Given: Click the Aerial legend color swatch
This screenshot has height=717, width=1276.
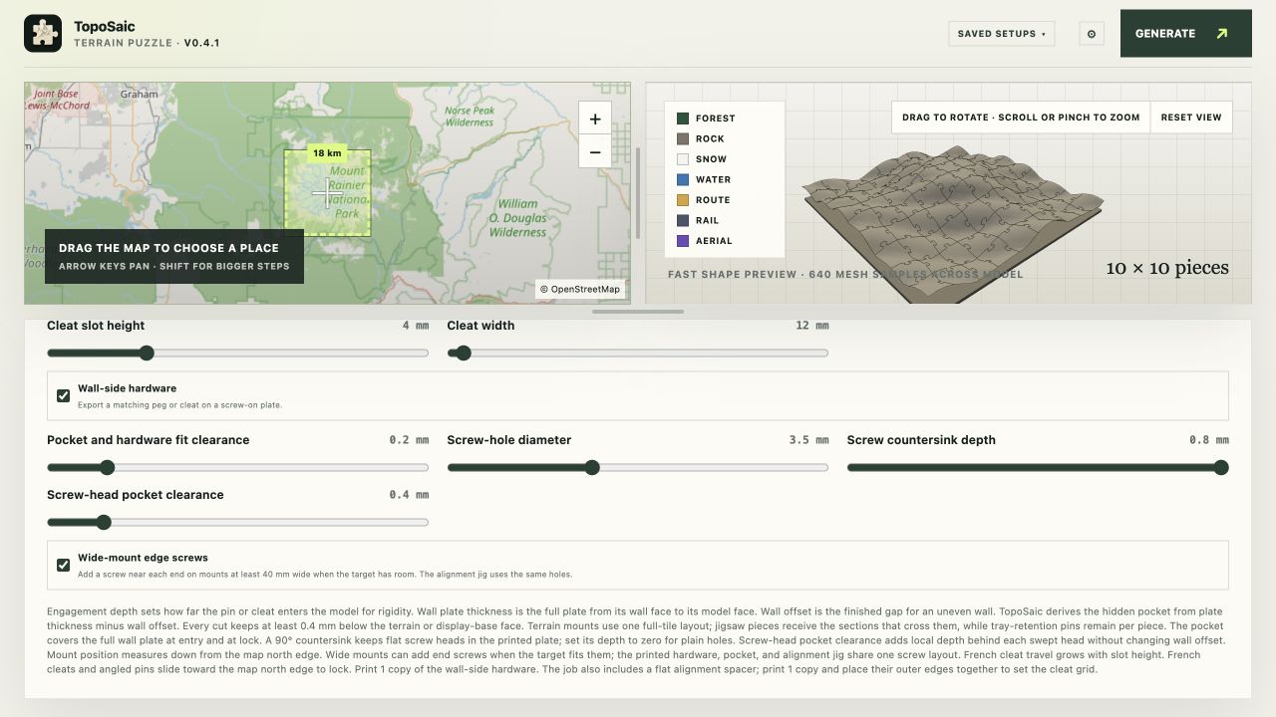Looking at the screenshot, I should point(683,241).
